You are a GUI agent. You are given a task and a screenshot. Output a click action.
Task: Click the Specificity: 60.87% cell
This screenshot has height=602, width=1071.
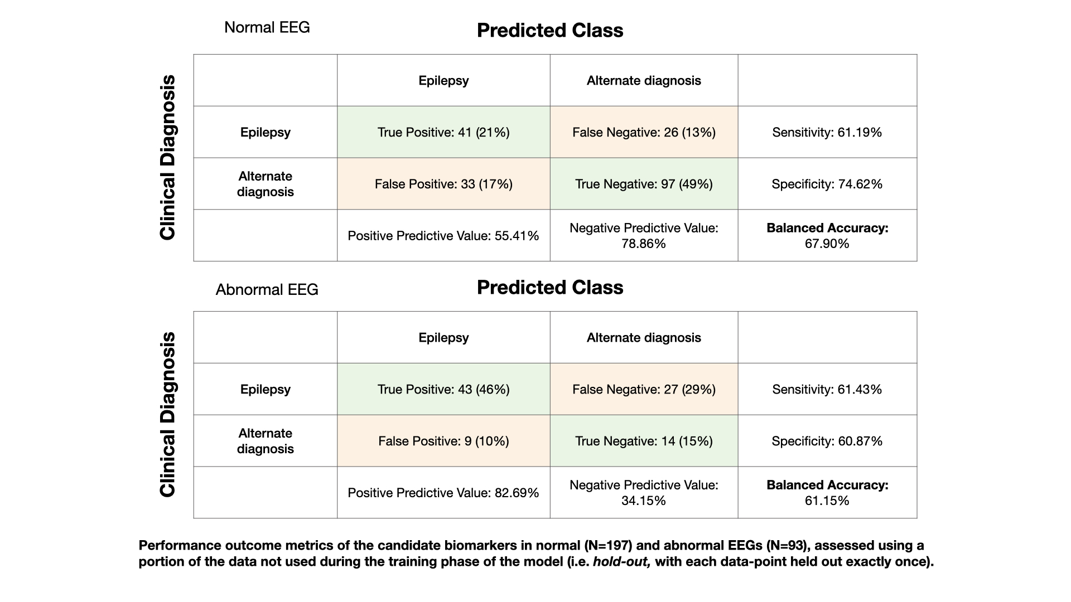click(827, 441)
